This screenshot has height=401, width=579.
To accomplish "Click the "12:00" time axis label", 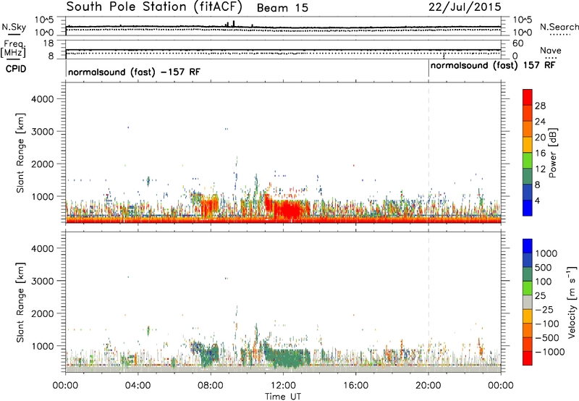I will 283,386.
